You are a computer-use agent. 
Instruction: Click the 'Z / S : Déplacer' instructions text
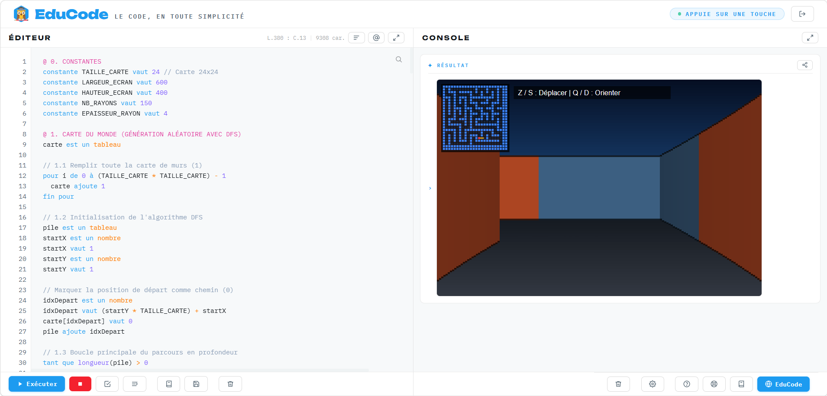(569, 93)
